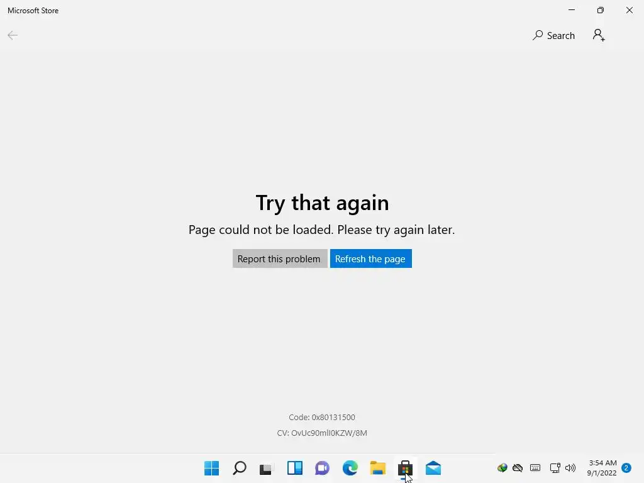Open the Windows Start menu
Screen dimensions: 644x483
211,468
